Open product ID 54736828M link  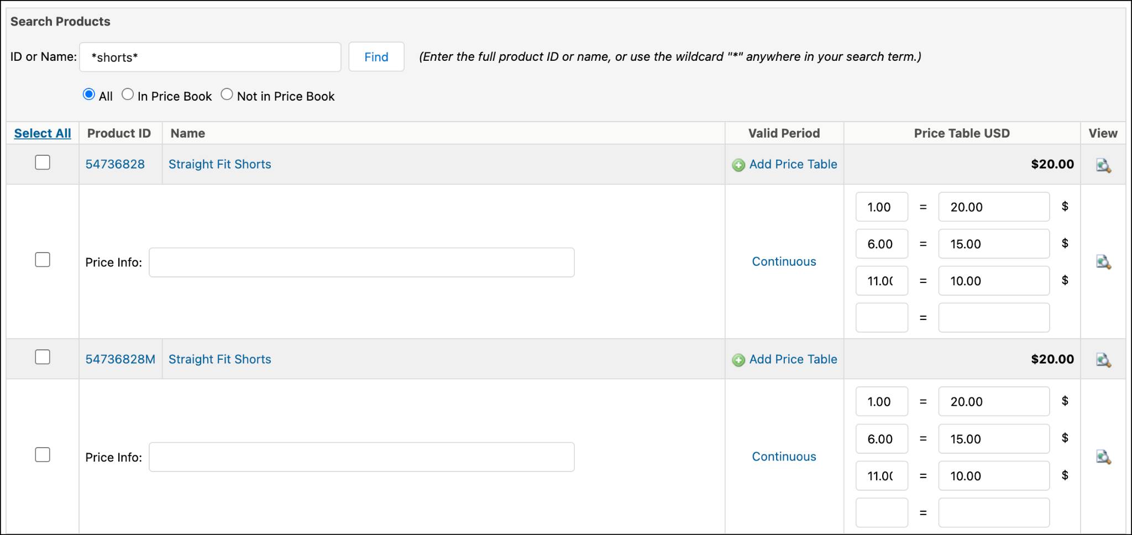click(x=120, y=359)
